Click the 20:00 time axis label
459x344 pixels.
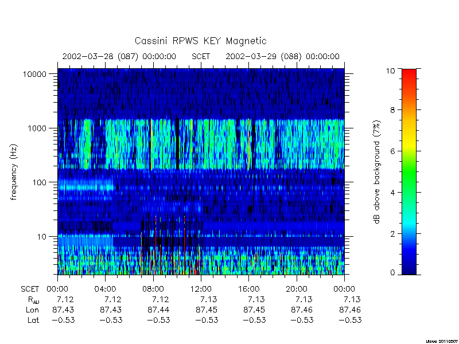point(297,290)
